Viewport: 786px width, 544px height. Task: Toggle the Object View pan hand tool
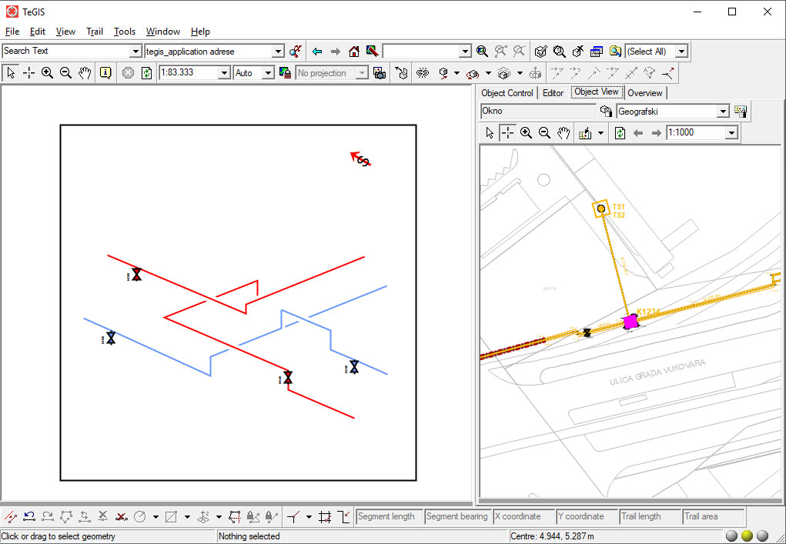(564, 133)
